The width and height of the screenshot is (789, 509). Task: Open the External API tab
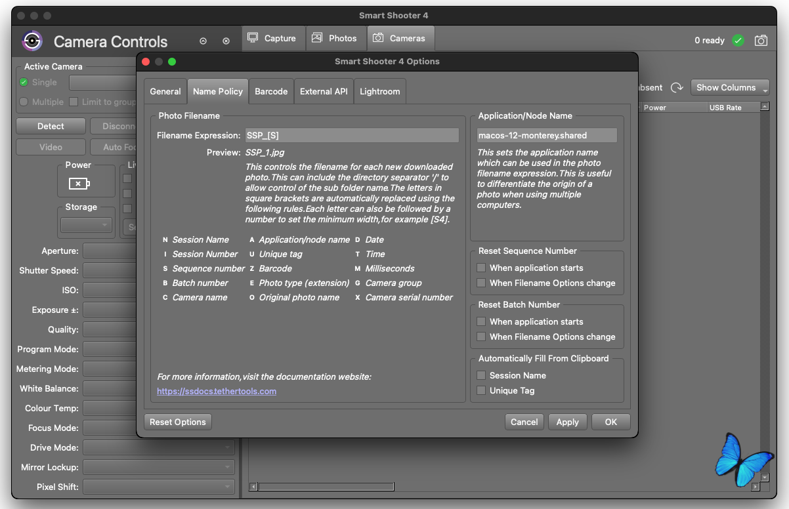(x=324, y=91)
